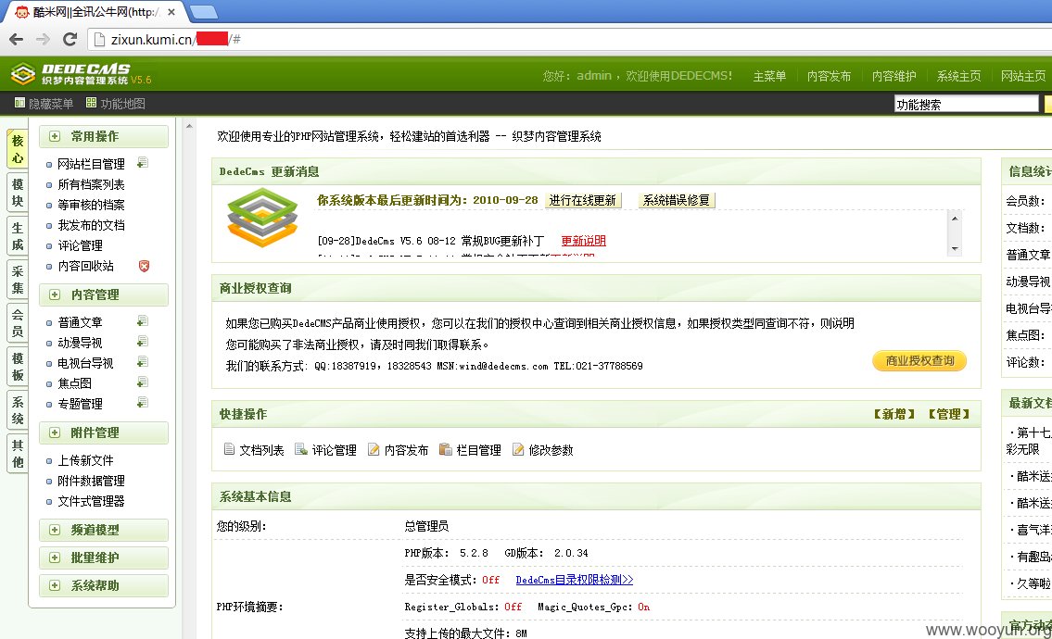Click add icon beside 电视台导视
This screenshot has width=1052, height=639.
pos(142,362)
